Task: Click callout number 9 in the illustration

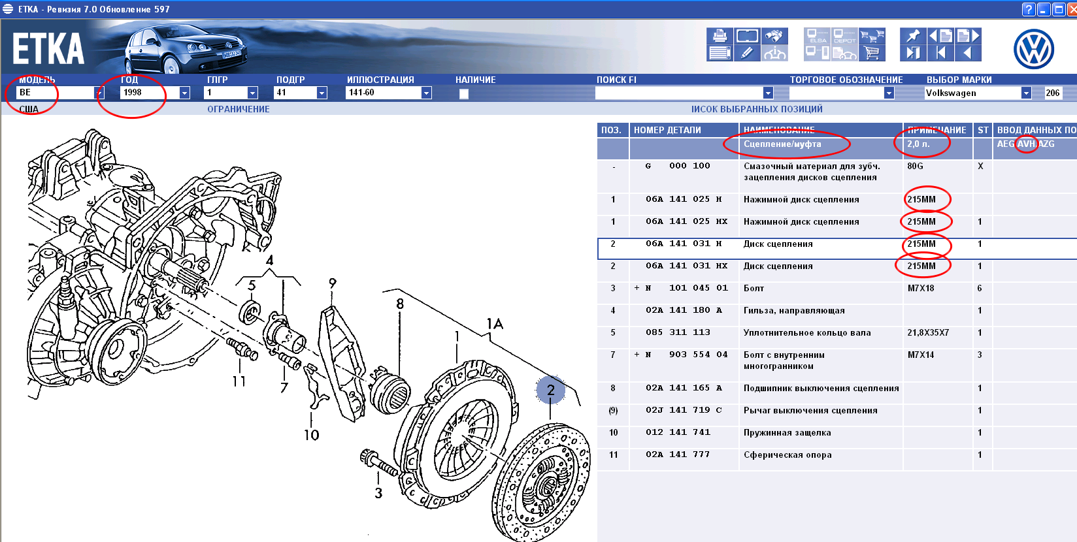Action: pyautogui.click(x=333, y=283)
